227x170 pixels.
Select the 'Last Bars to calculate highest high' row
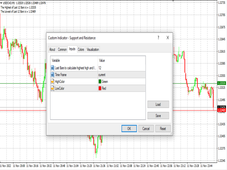[x=98, y=68]
